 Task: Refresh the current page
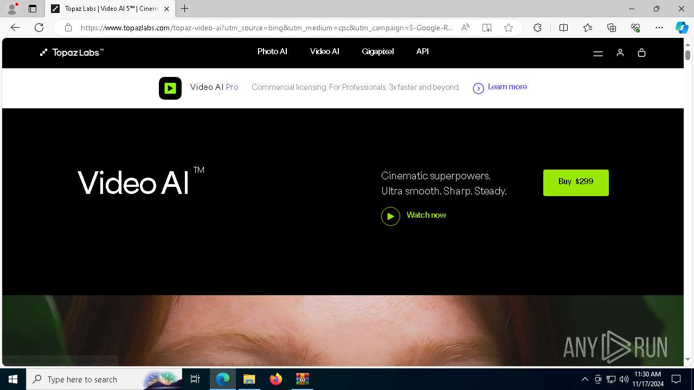click(39, 28)
